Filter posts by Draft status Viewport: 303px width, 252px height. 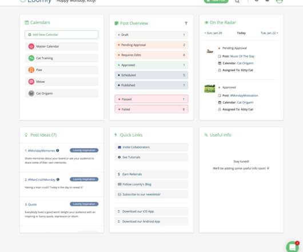click(x=151, y=35)
